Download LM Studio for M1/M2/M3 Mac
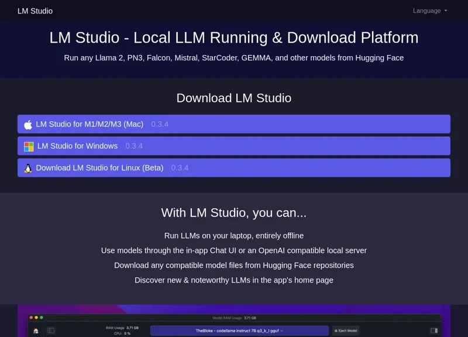 (x=234, y=124)
